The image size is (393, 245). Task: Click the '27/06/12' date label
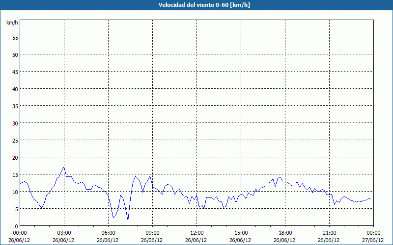coord(373,240)
